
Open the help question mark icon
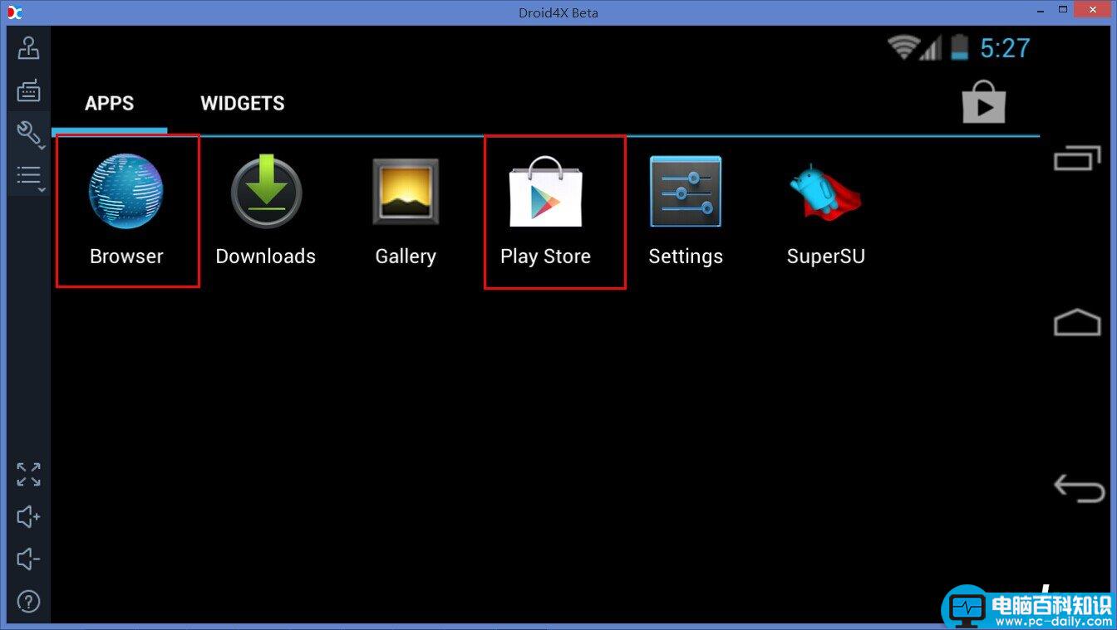click(28, 601)
